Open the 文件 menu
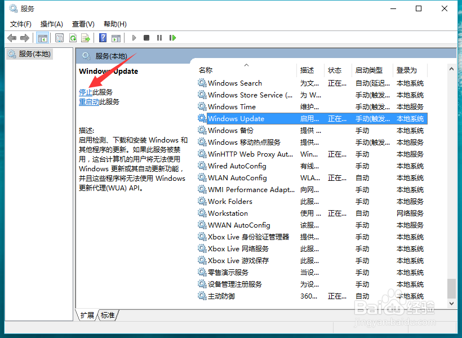The image size is (462, 338). [x=21, y=24]
